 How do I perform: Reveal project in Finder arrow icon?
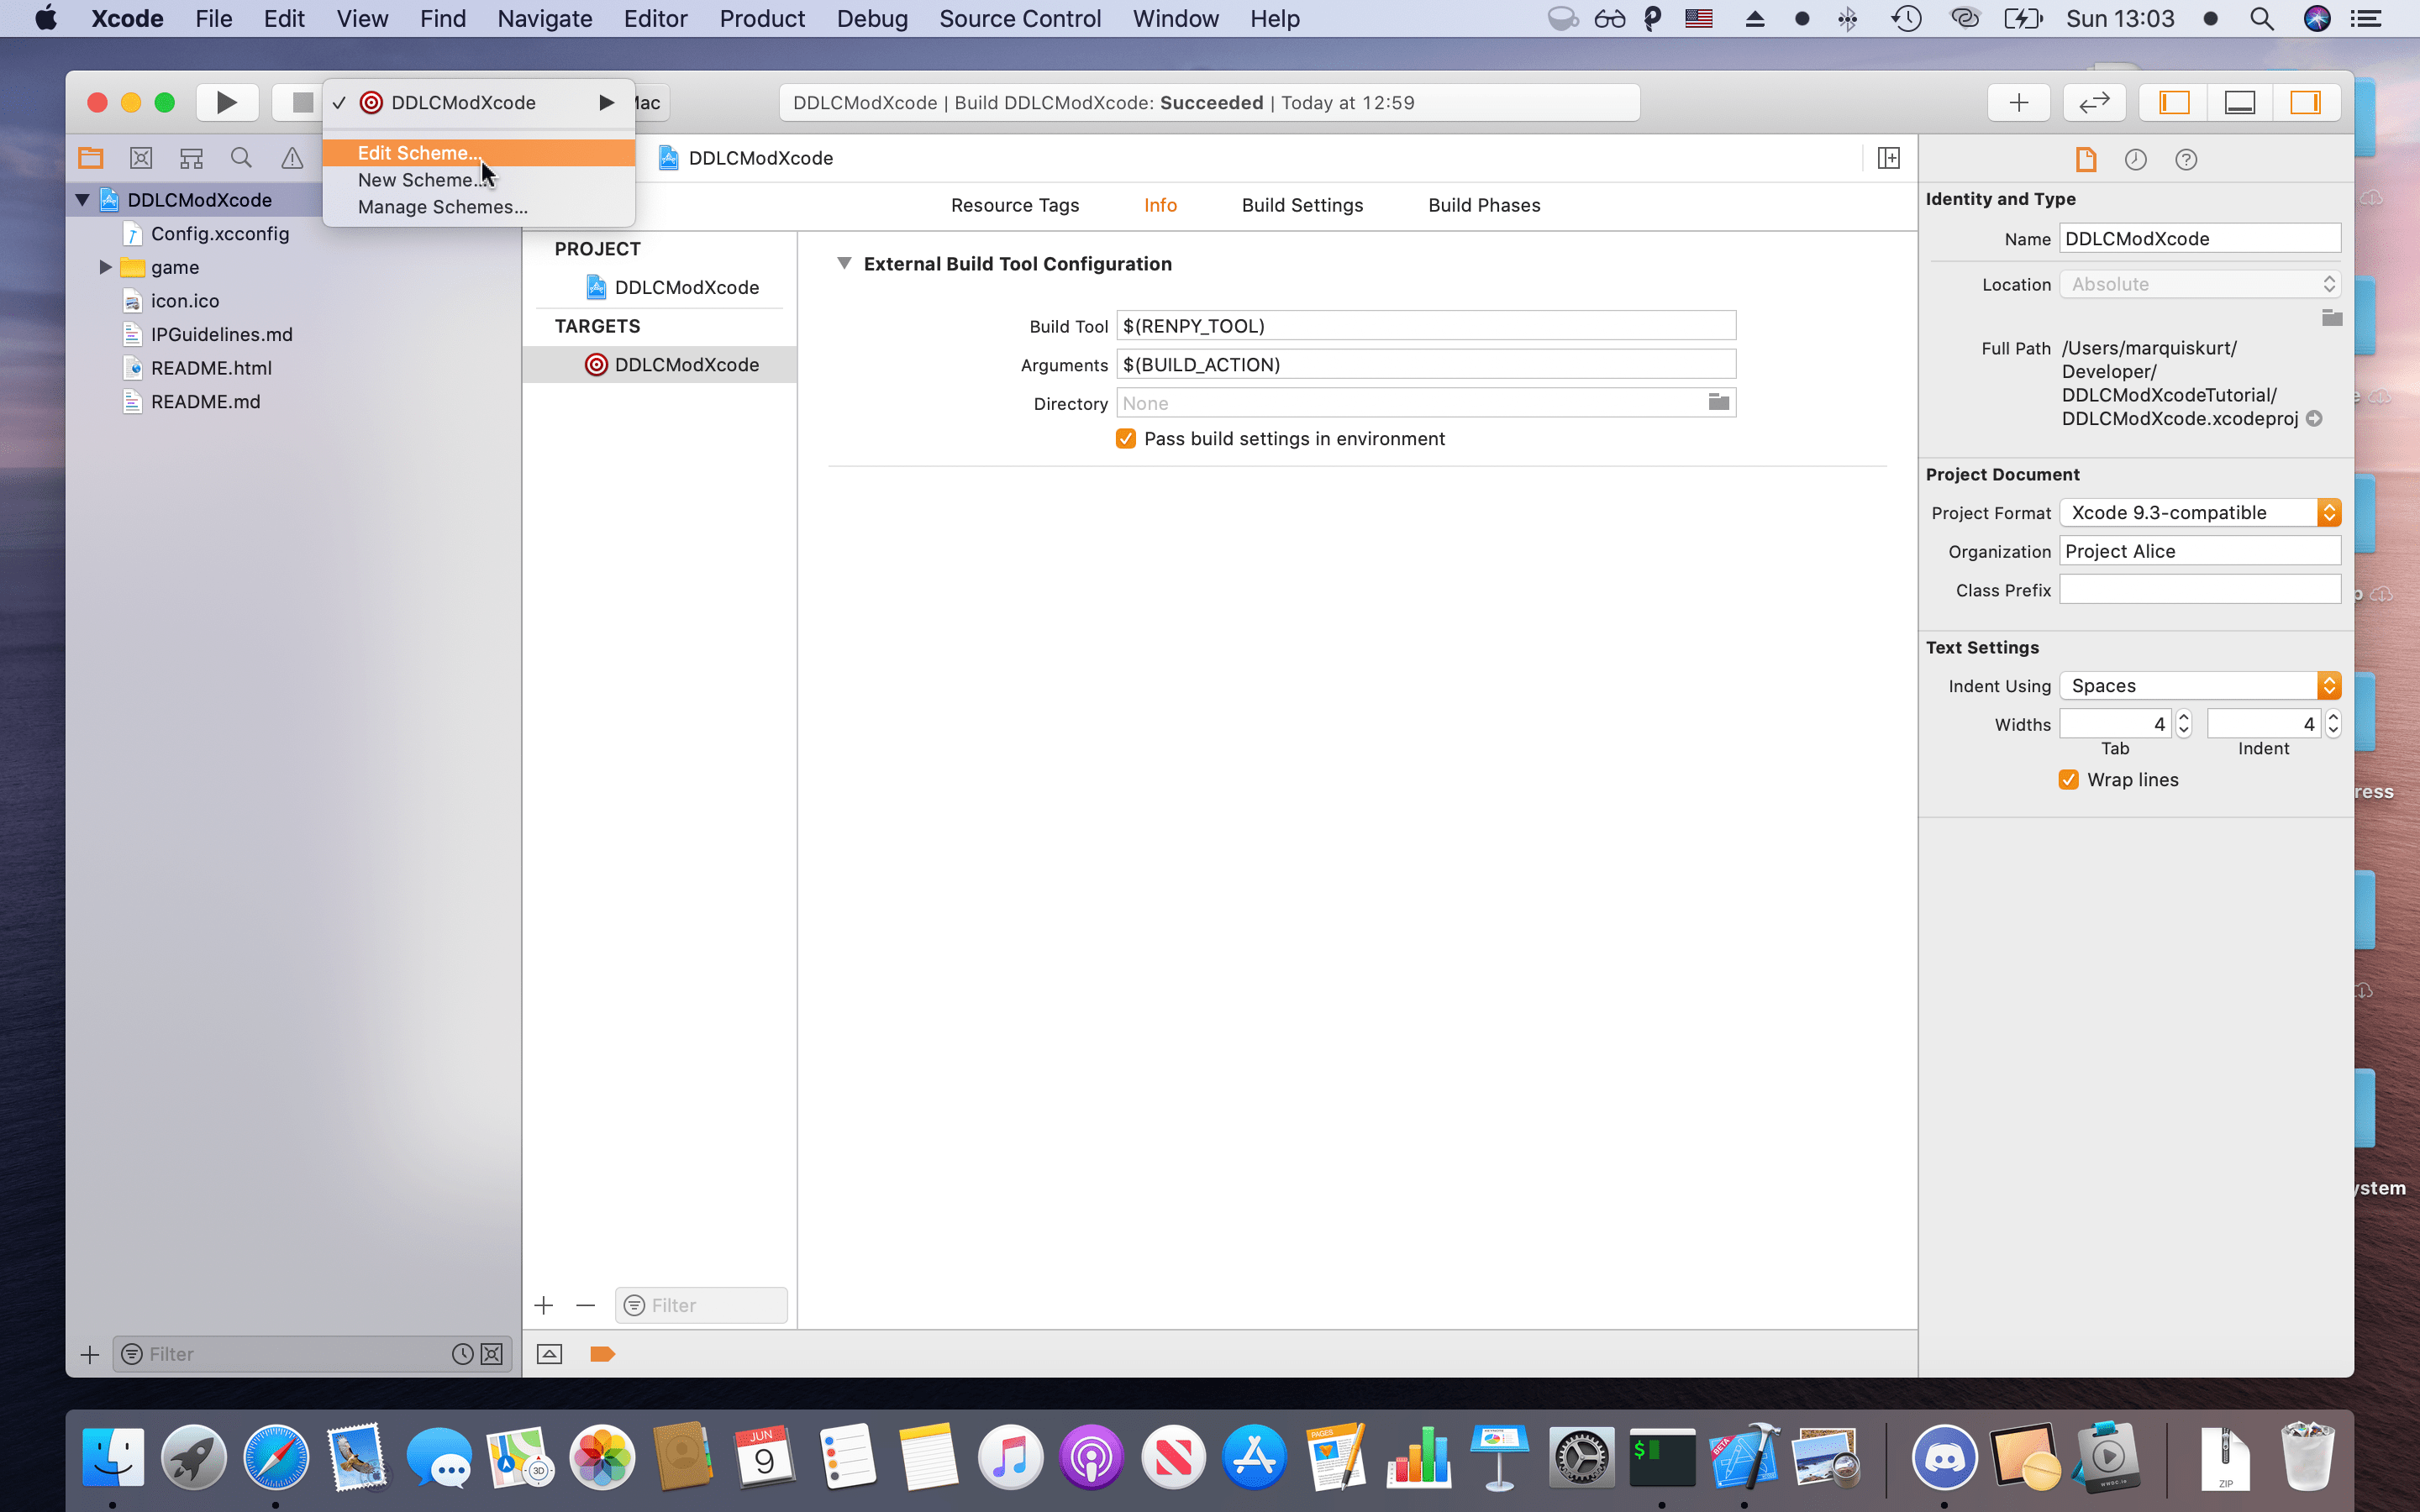pyautogui.click(x=2314, y=418)
